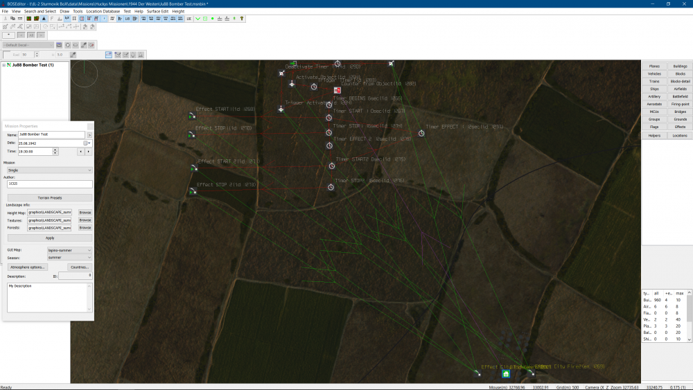Viewport: 693px width, 390px height.
Task: Click the green dot toolbar icon
Action: coord(212,19)
